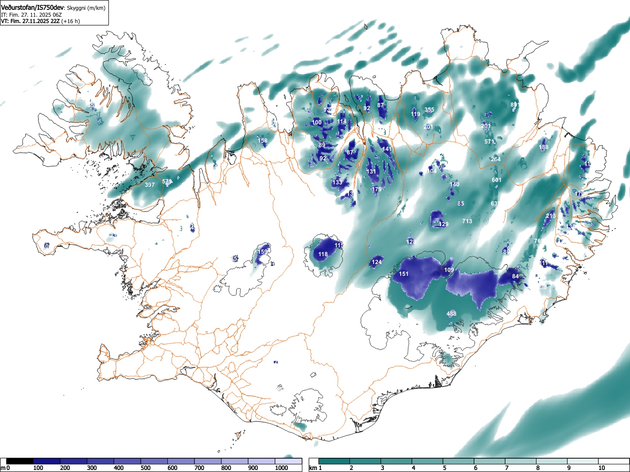The image size is (630, 472).
Task: Click the visibility value 158 on map
Action: point(262,141)
